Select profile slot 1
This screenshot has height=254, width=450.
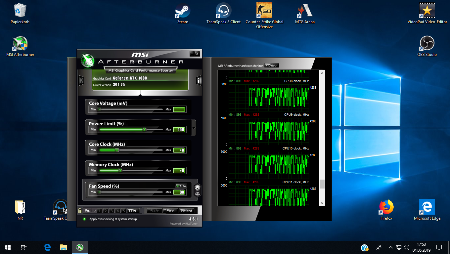(x=100, y=211)
